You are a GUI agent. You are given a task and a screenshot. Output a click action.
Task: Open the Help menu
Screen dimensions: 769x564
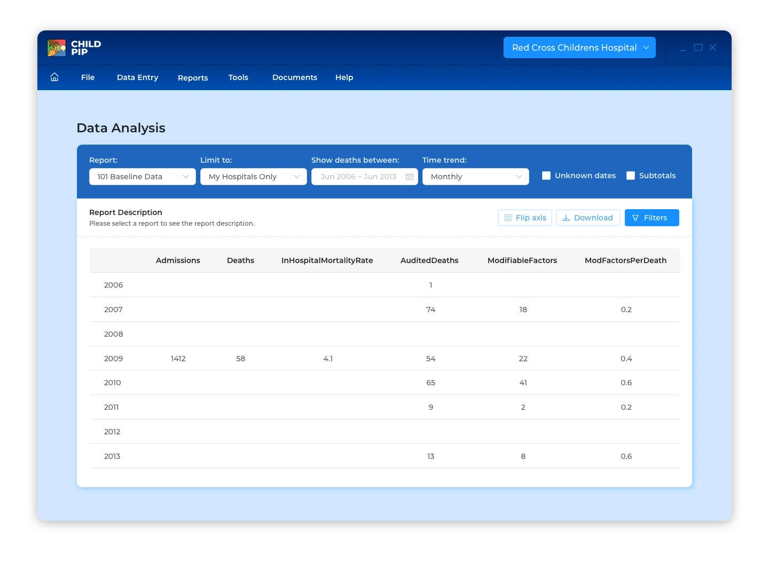344,77
